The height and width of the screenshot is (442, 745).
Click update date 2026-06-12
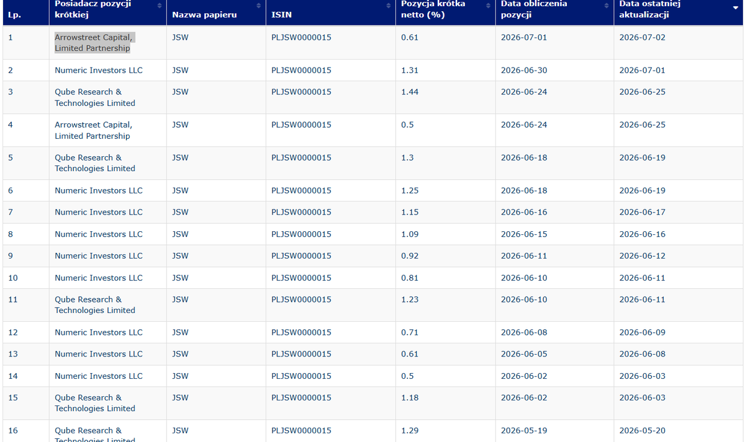[x=643, y=255]
